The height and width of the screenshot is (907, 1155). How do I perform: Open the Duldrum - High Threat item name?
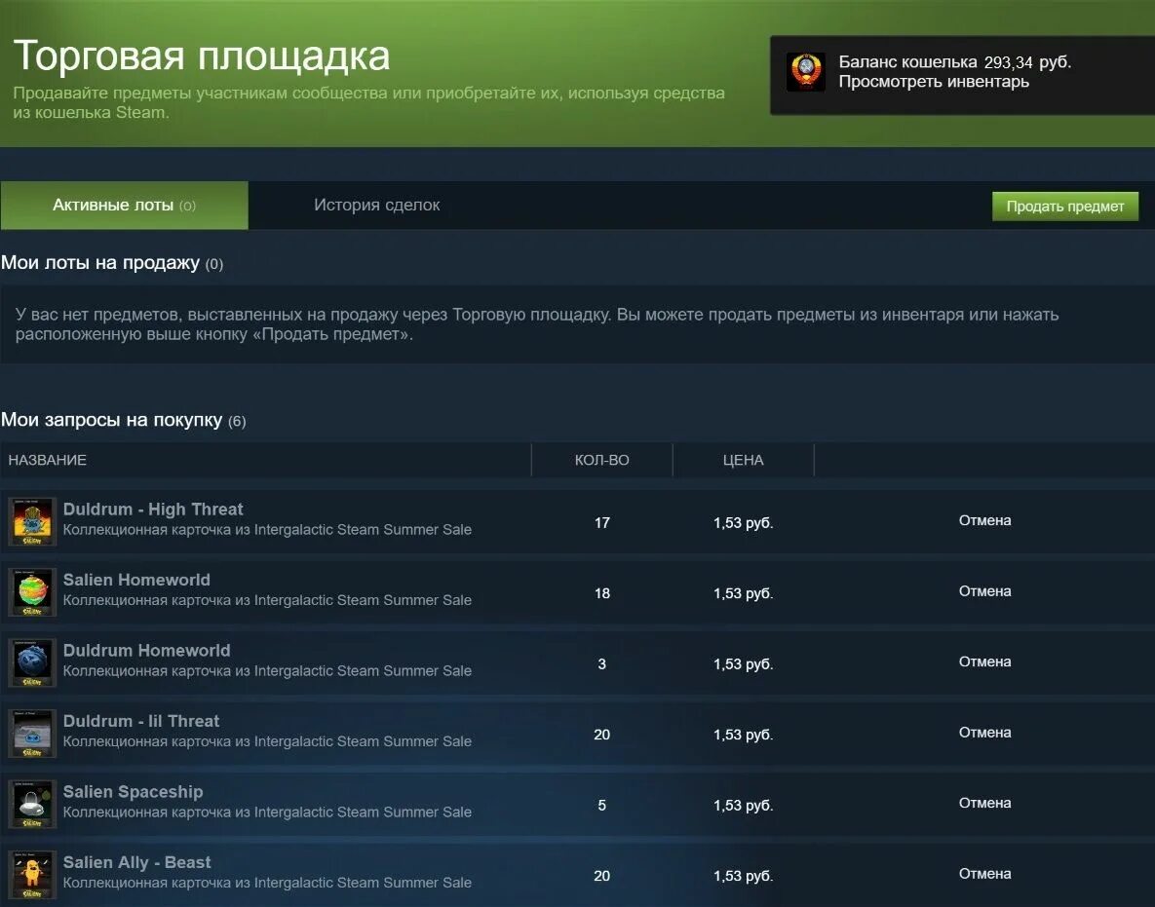[x=153, y=510]
